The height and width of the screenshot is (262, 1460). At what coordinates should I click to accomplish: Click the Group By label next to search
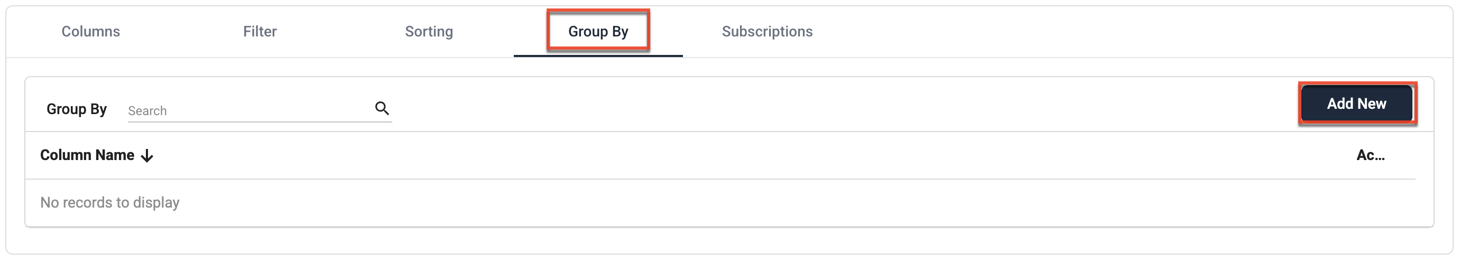point(77,109)
